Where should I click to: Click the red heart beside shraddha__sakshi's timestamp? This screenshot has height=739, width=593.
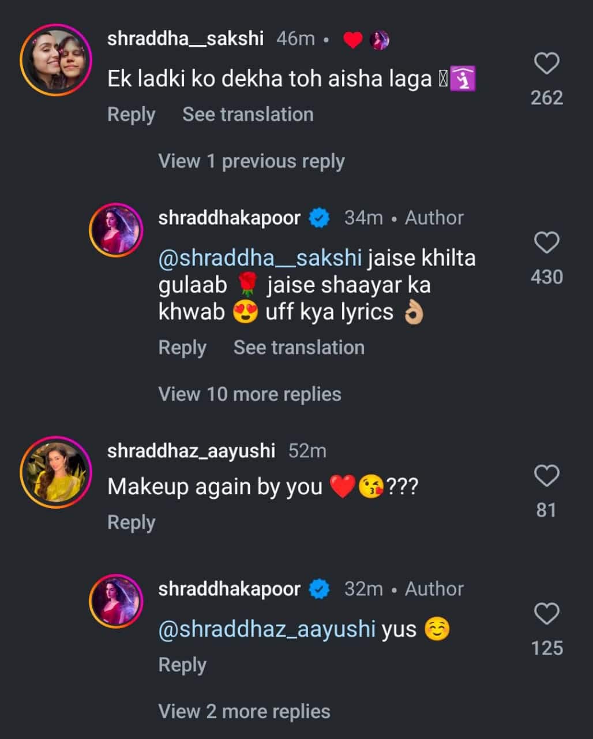[352, 39]
